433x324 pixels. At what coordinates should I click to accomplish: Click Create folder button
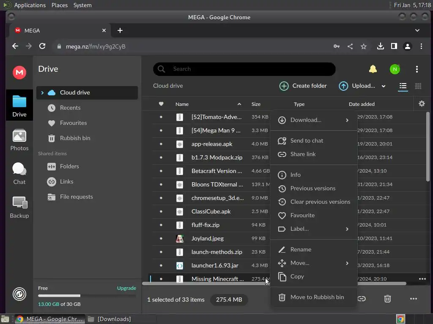(303, 86)
